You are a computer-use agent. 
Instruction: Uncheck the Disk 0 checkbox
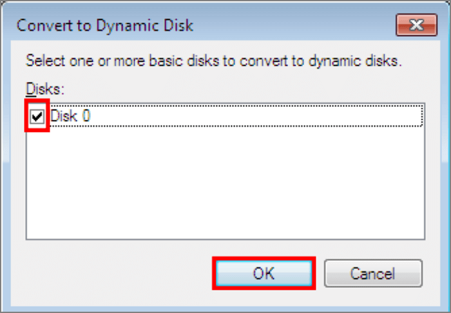tap(38, 117)
